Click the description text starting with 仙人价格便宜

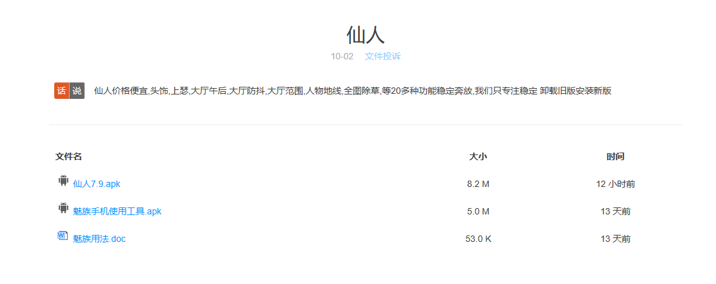tap(352, 91)
